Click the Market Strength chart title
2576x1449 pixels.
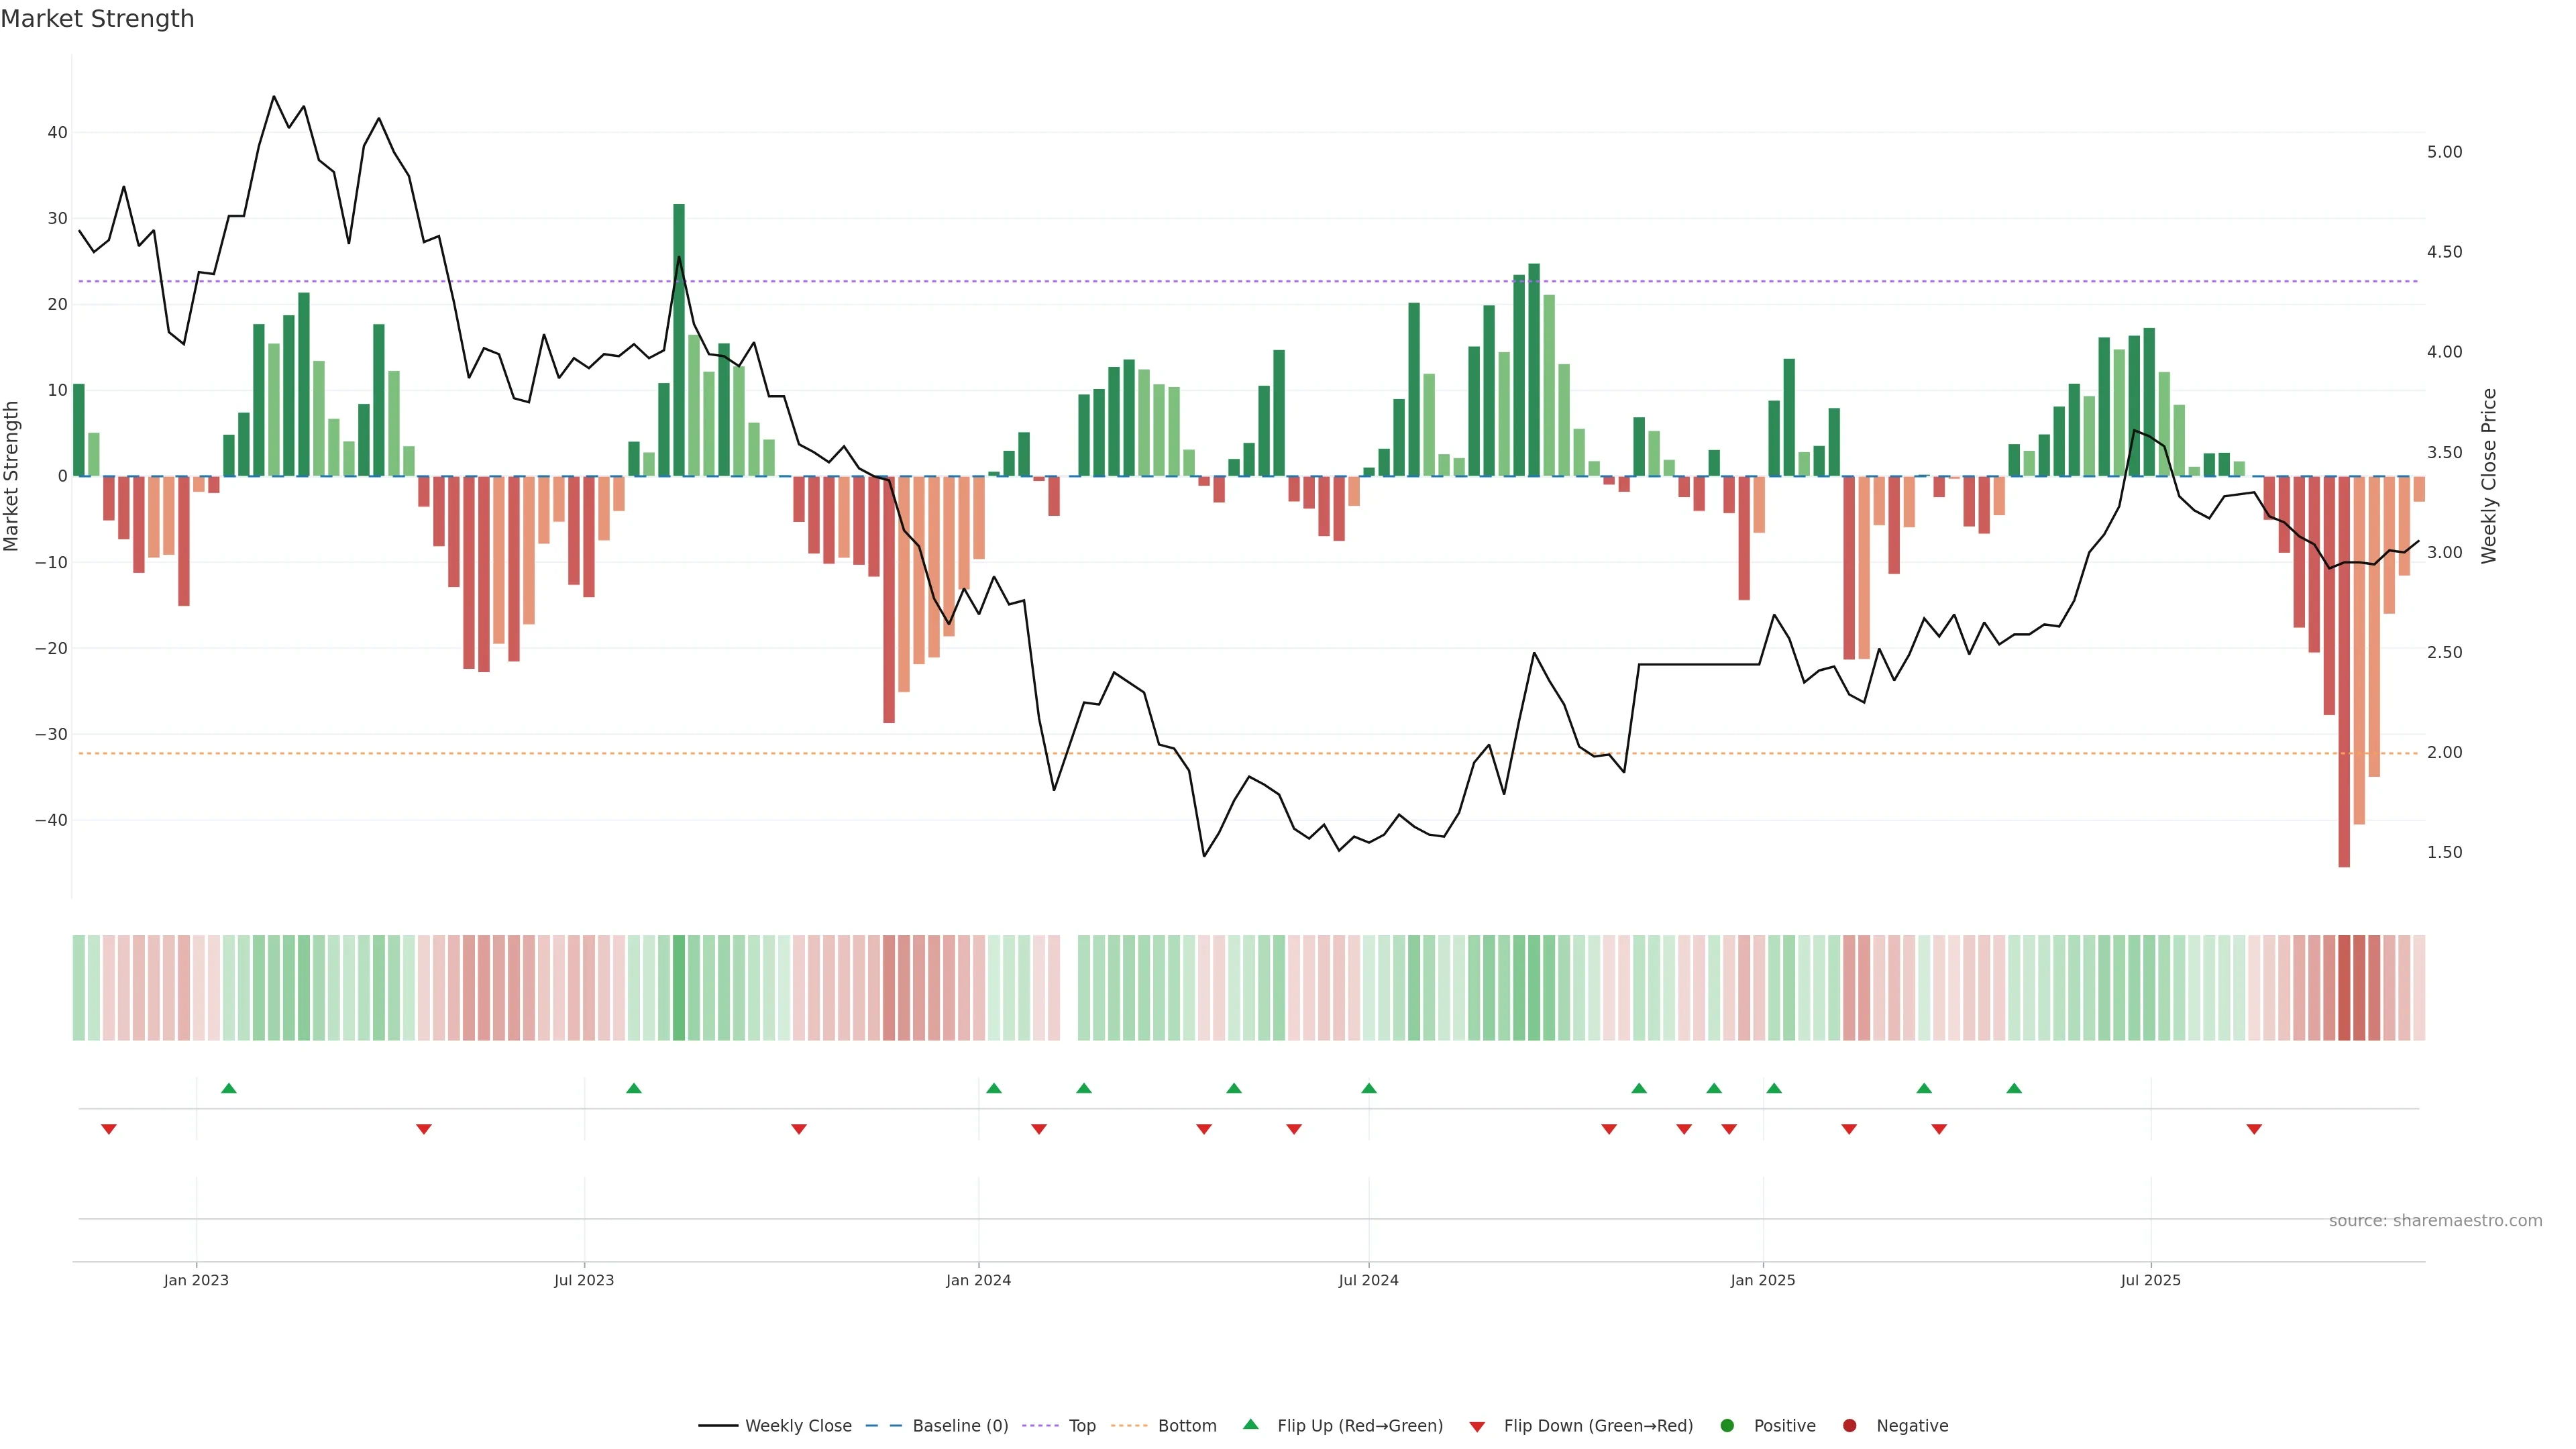coord(97,19)
